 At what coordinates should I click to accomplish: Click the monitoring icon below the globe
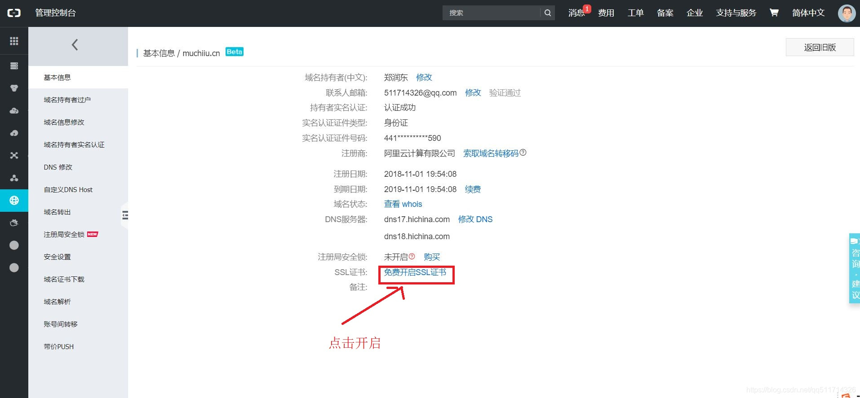pos(14,223)
